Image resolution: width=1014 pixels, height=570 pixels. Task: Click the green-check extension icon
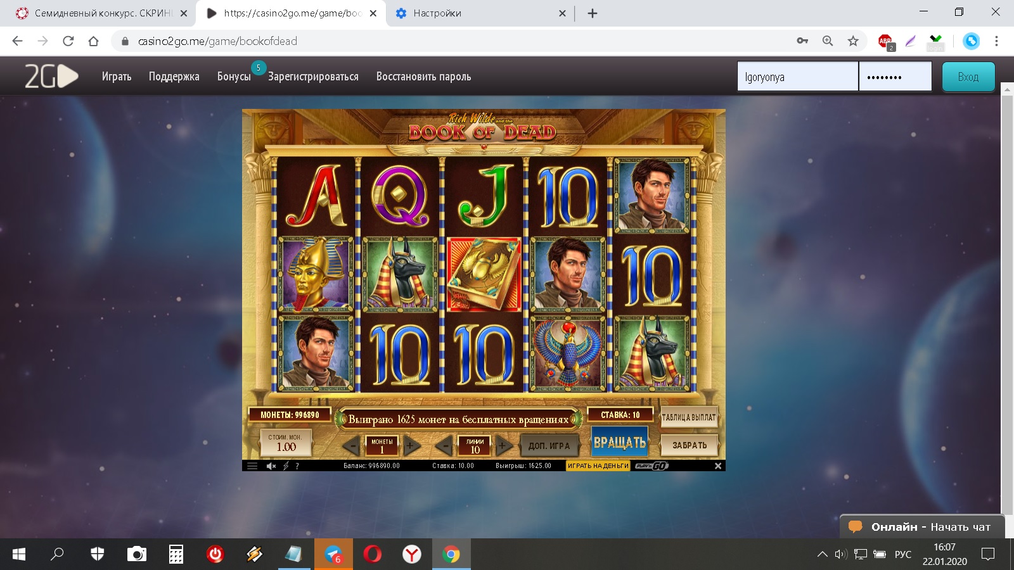935,42
